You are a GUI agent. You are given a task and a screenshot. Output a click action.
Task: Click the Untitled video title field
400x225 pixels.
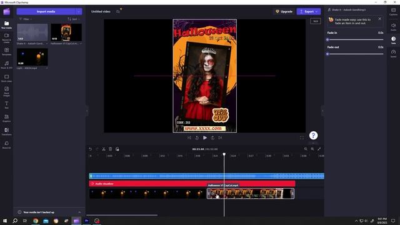(x=101, y=11)
